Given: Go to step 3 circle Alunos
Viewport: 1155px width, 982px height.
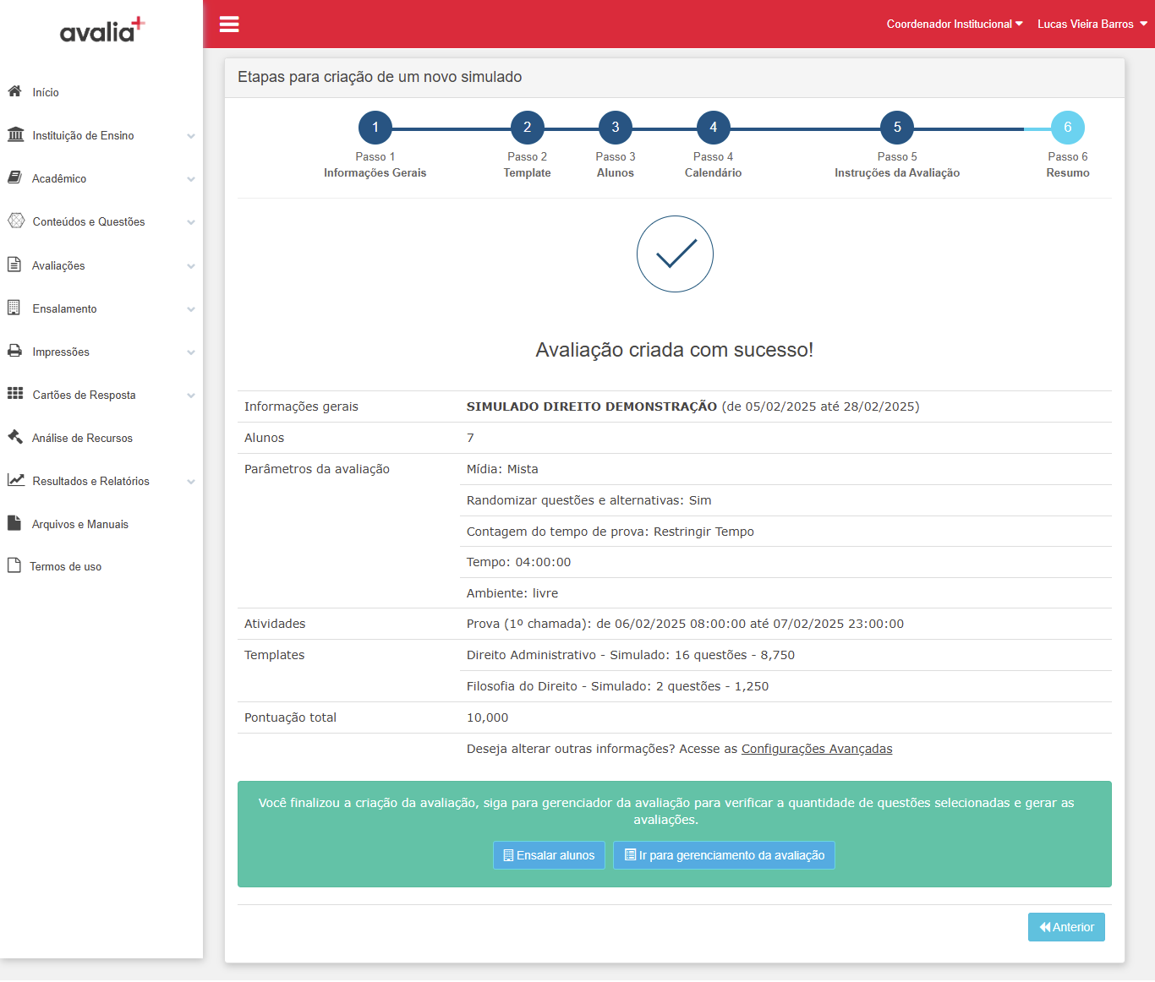Looking at the screenshot, I should [x=616, y=128].
